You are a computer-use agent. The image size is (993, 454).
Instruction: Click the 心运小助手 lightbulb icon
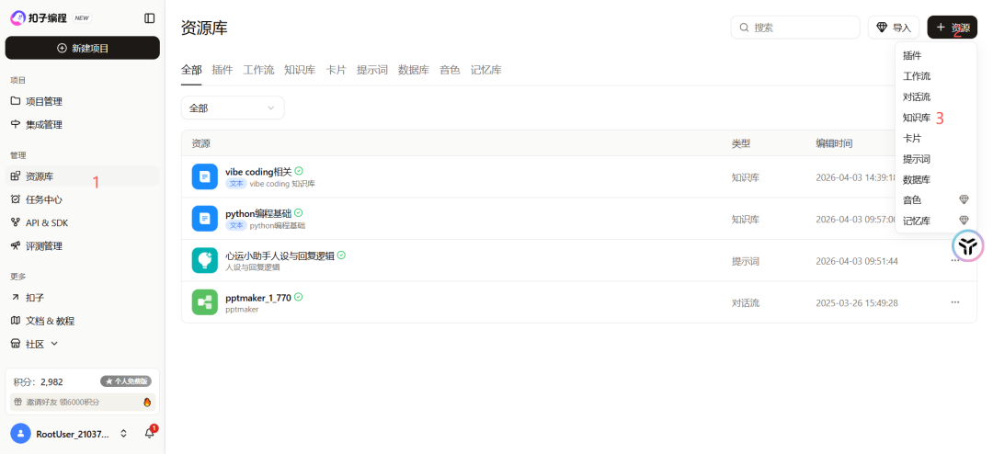pyautogui.click(x=204, y=260)
